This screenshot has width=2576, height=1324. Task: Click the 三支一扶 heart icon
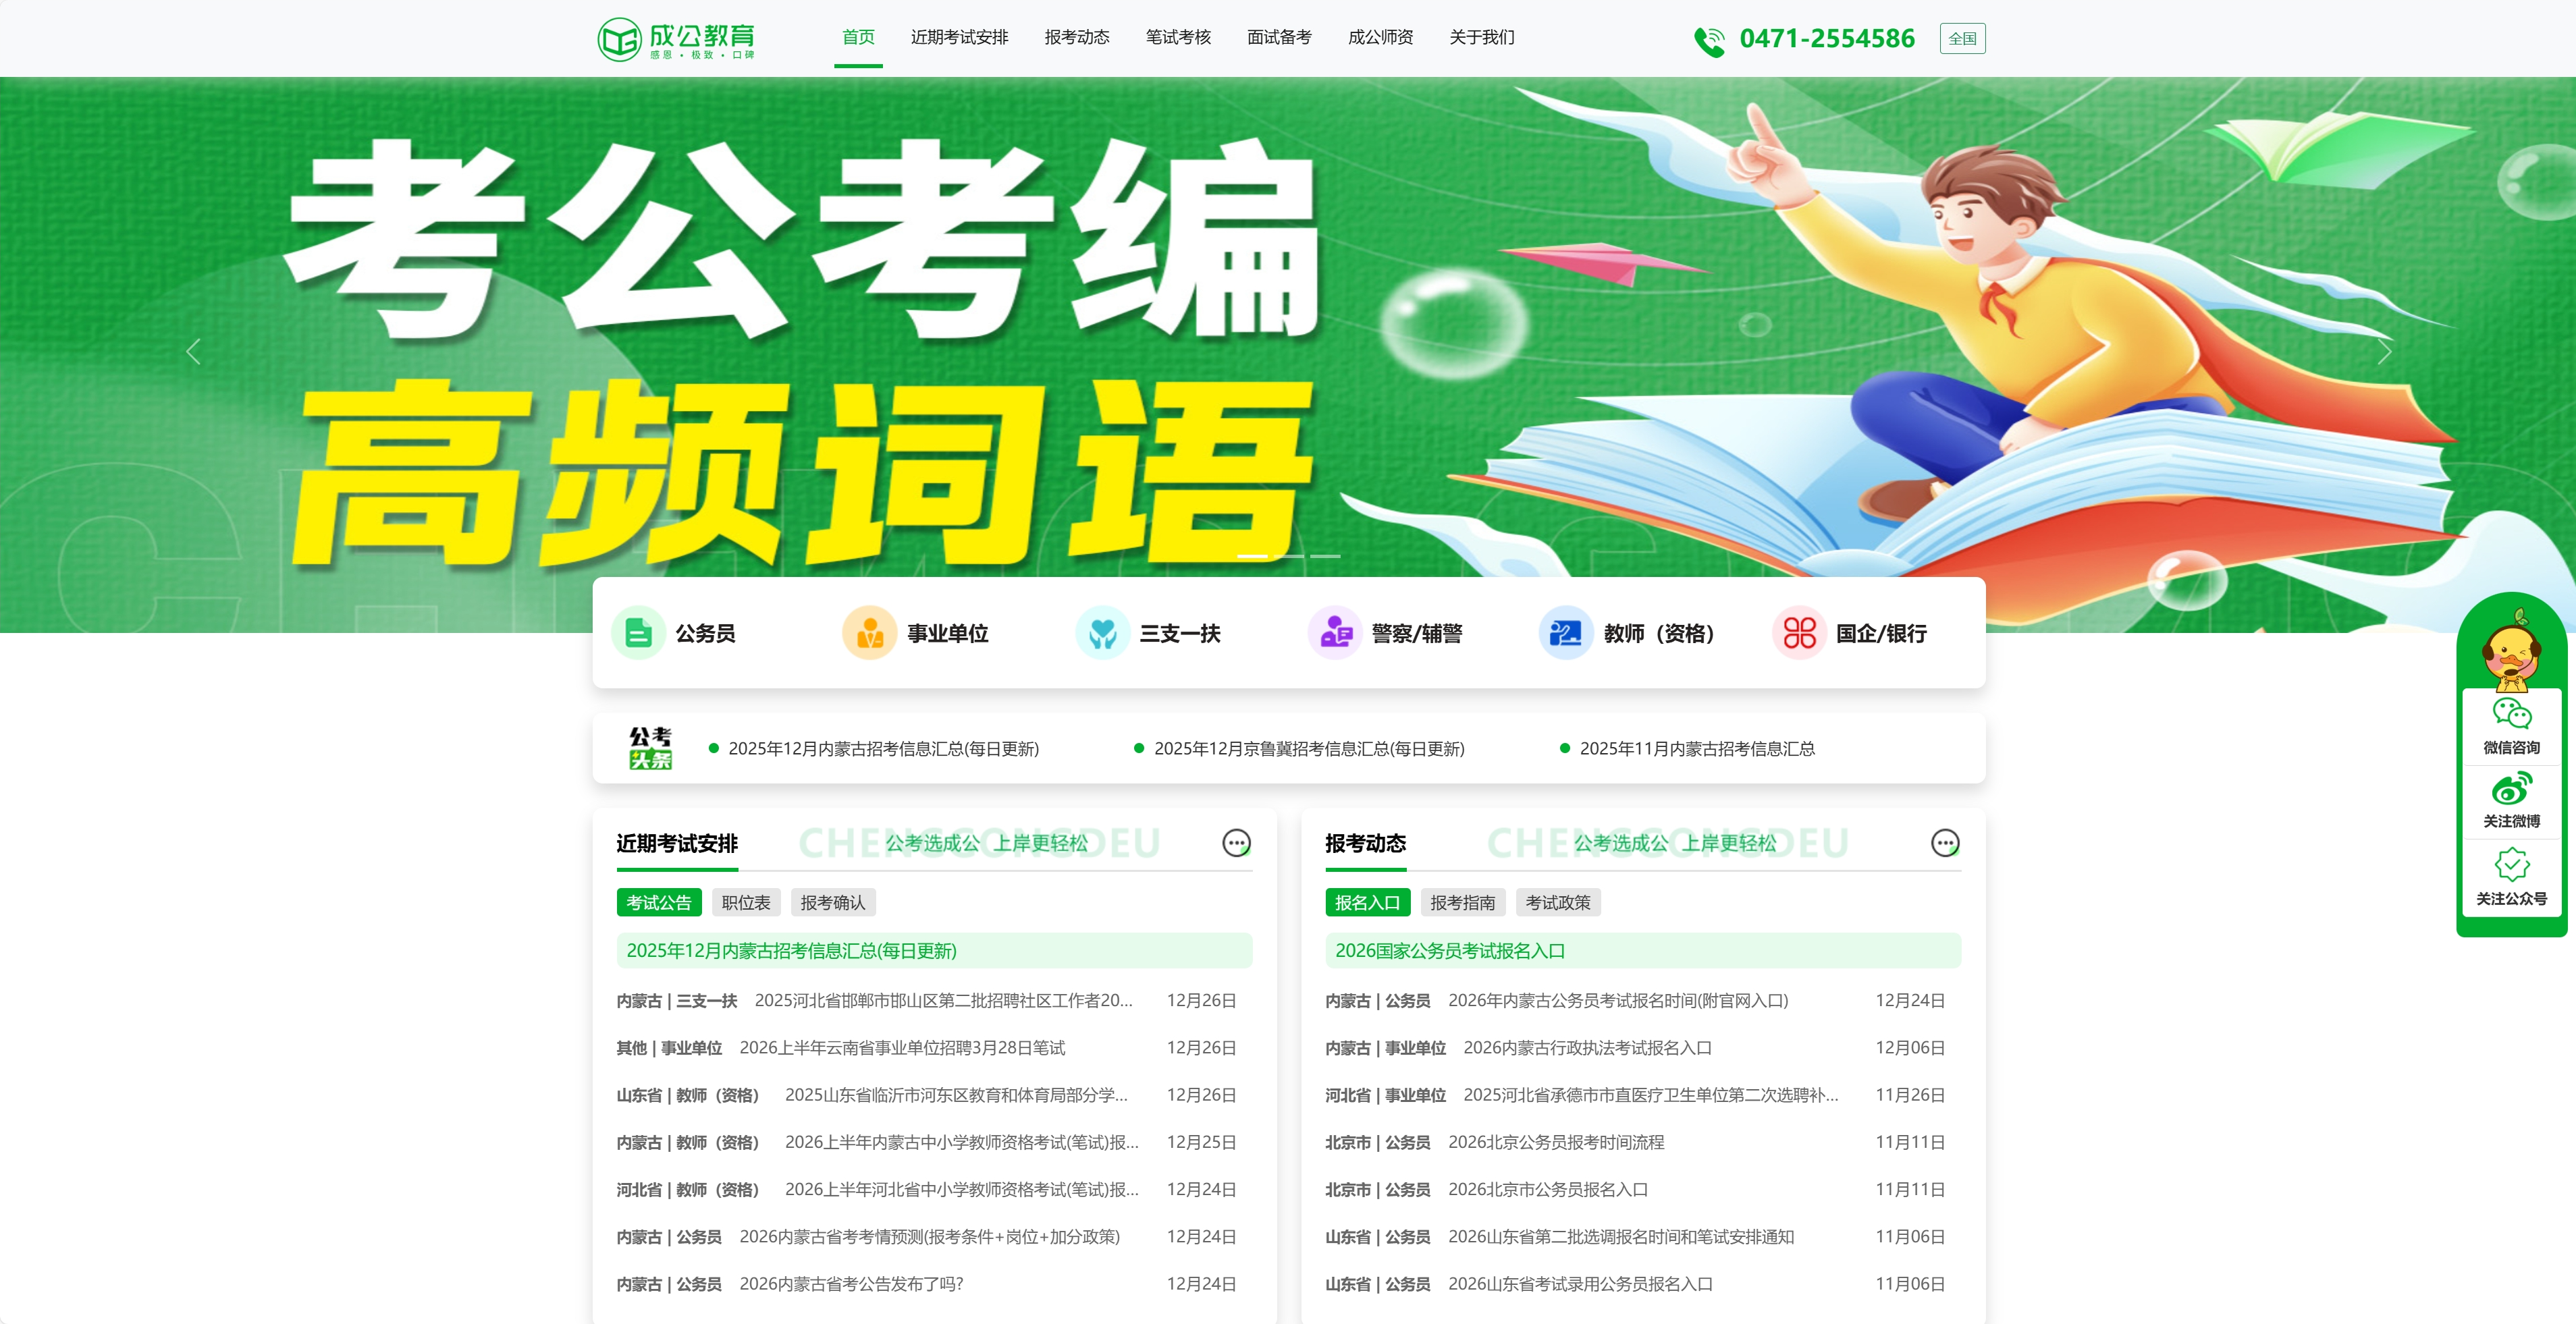click(x=1102, y=632)
